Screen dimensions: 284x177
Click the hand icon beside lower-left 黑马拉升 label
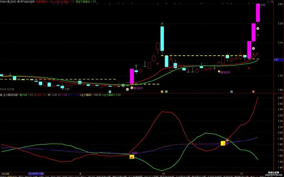(x=132, y=88)
